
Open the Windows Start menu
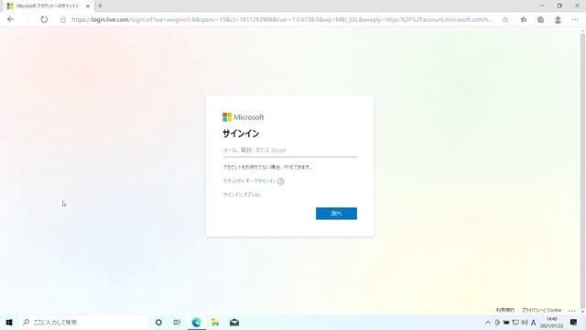click(9, 322)
